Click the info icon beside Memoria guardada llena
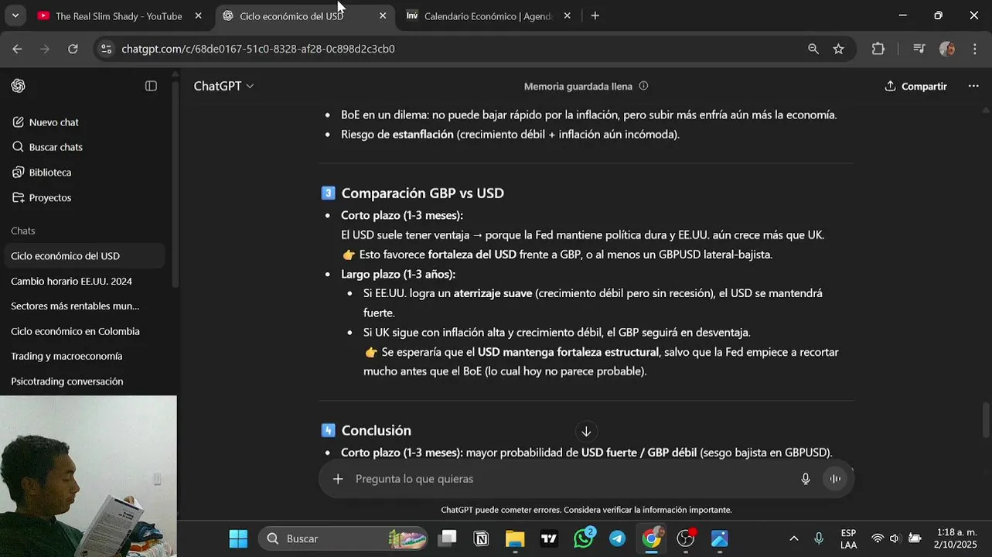 click(643, 86)
